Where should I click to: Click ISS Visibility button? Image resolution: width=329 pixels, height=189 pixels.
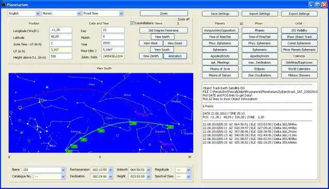299,30
